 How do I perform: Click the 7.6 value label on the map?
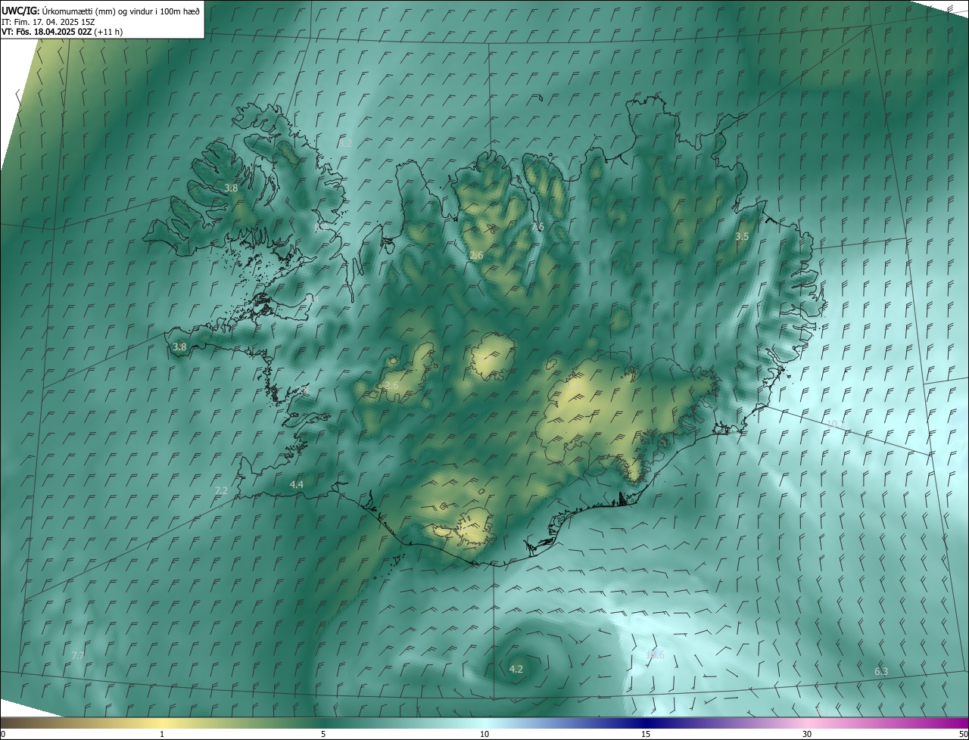pyautogui.click(x=537, y=227)
